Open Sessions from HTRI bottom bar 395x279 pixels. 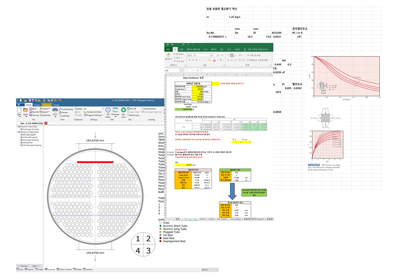point(88,270)
